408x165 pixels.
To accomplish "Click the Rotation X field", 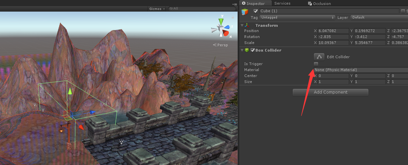I will pyautogui.click(x=333, y=37).
